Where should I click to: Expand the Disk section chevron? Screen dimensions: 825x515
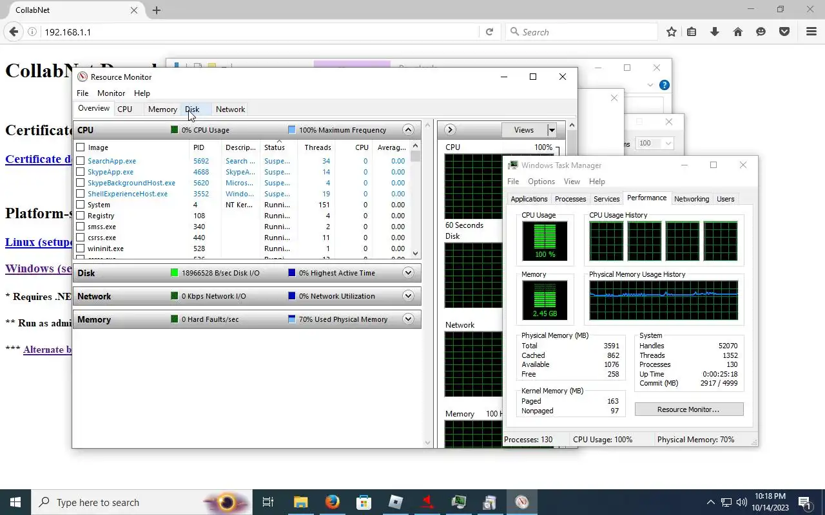(408, 273)
